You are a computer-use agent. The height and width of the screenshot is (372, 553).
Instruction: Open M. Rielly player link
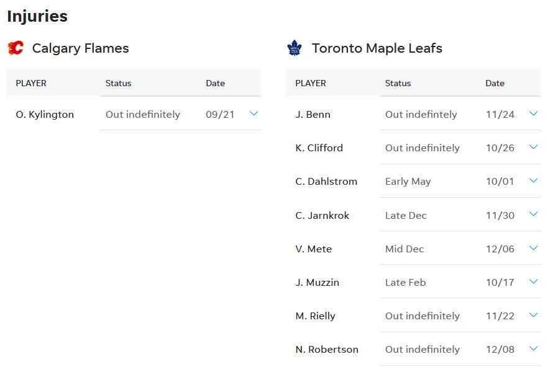(x=315, y=316)
